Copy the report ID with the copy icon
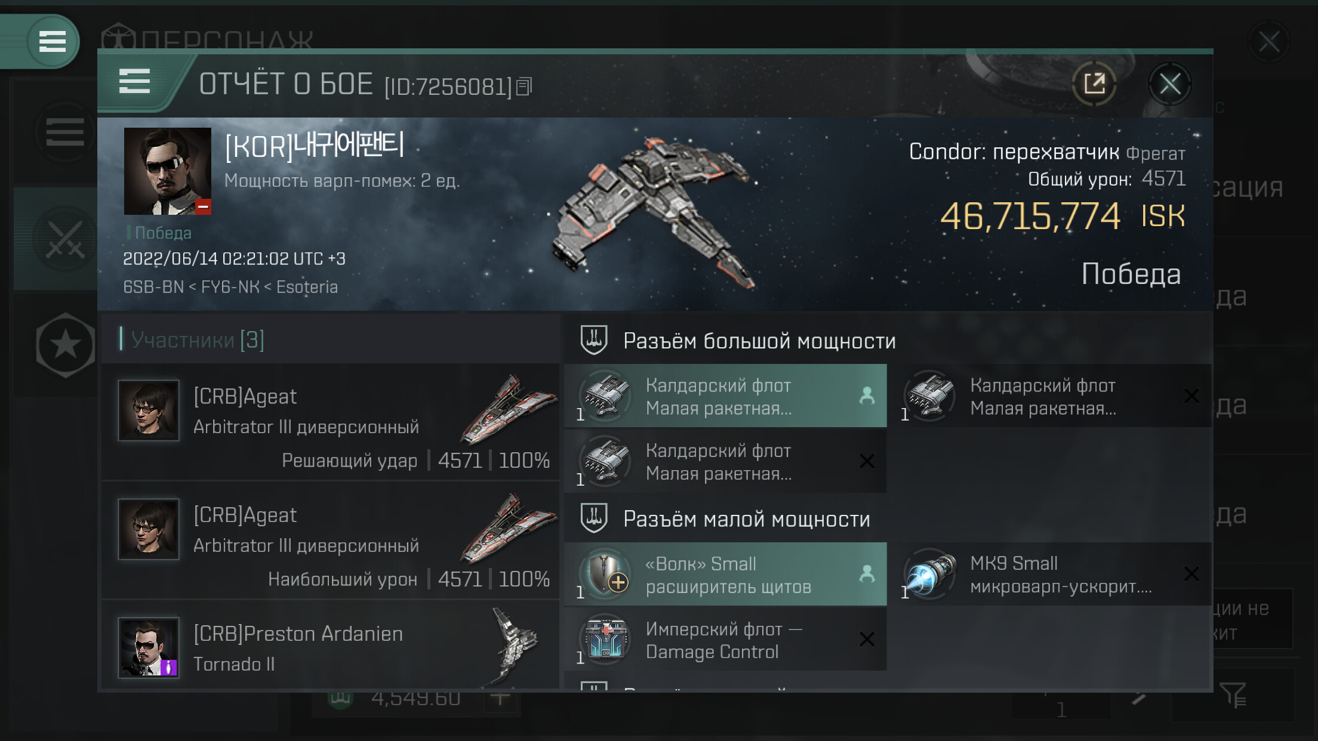 [523, 87]
